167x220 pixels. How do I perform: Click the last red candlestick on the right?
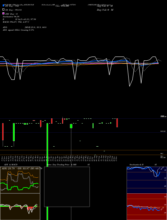coord(117,123)
